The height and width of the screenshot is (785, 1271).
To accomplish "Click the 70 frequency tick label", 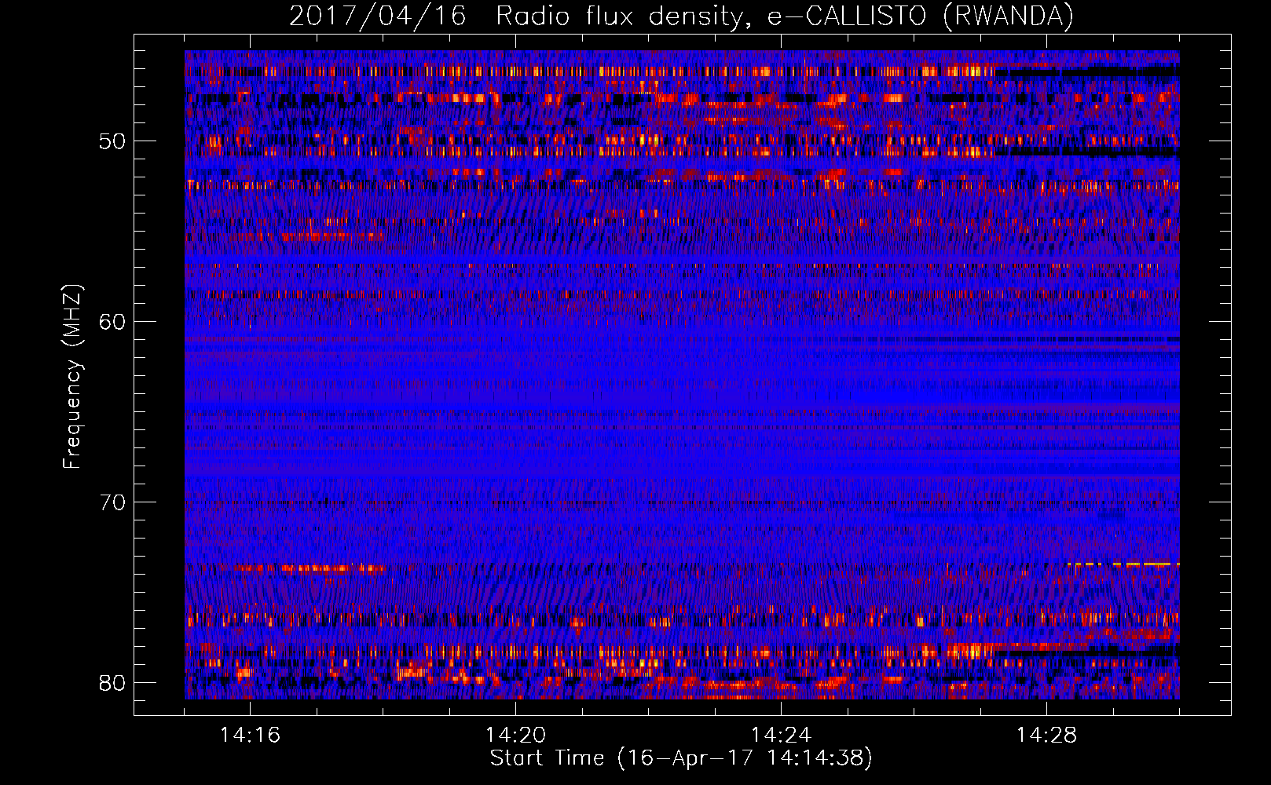I will point(112,502).
